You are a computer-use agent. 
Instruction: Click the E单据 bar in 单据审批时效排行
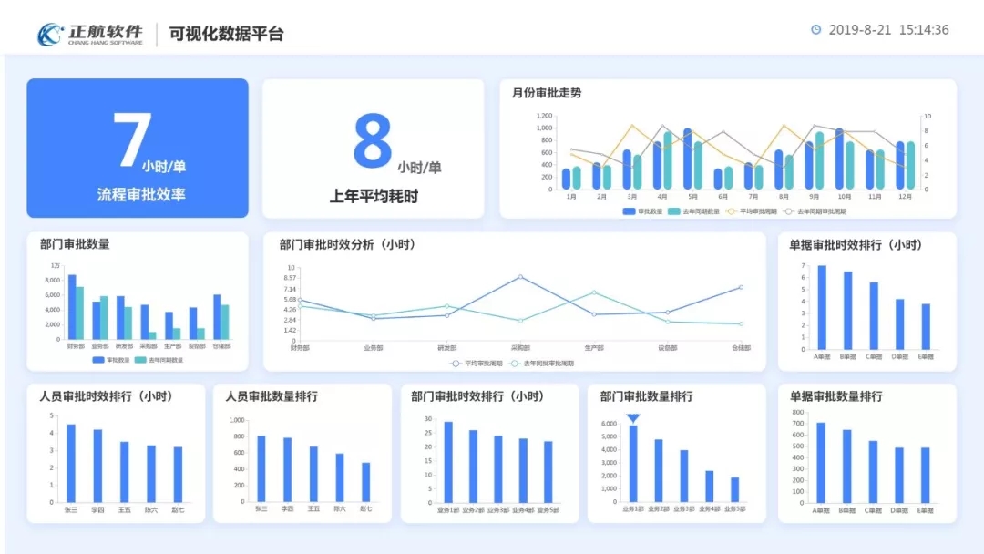point(926,327)
